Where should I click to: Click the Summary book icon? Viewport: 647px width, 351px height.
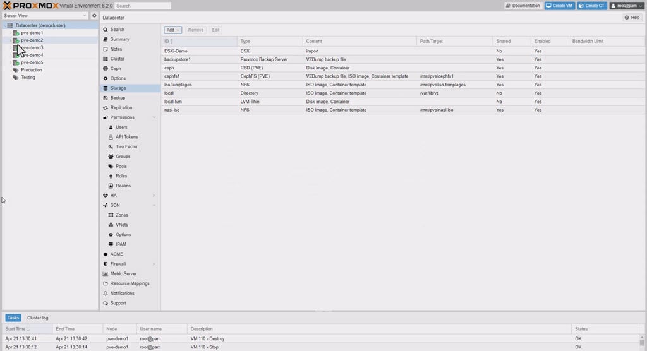click(x=106, y=39)
